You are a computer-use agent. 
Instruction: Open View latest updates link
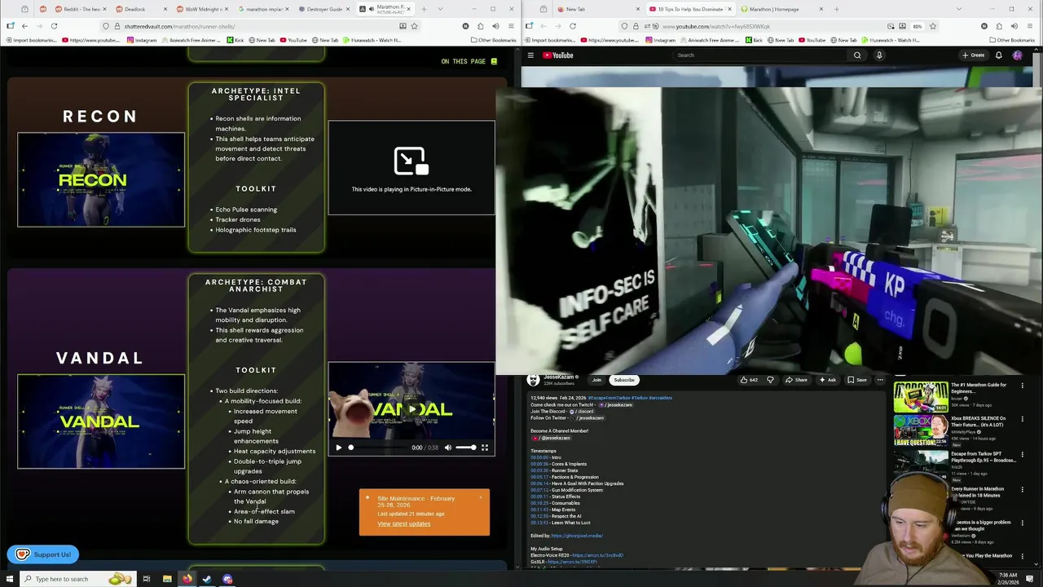pyautogui.click(x=403, y=523)
